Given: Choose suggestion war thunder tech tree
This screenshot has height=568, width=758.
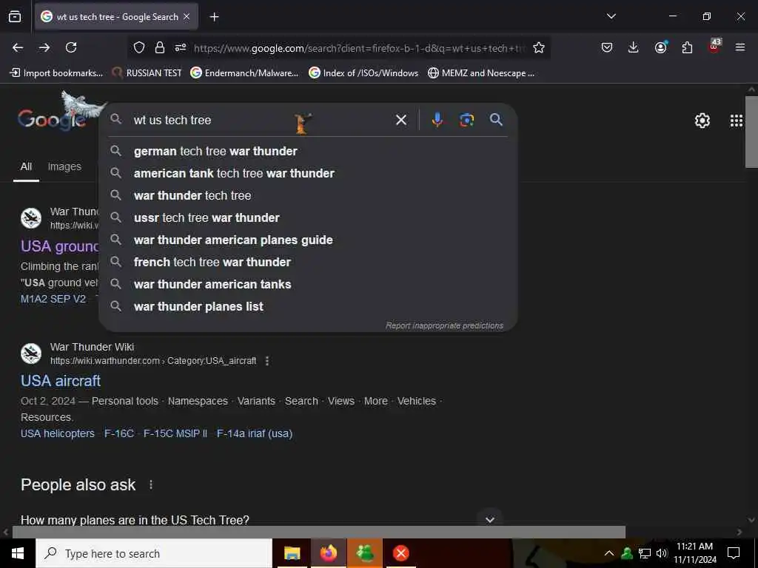Looking at the screenshot, I should pyautogui.click(x=308, y=195).
